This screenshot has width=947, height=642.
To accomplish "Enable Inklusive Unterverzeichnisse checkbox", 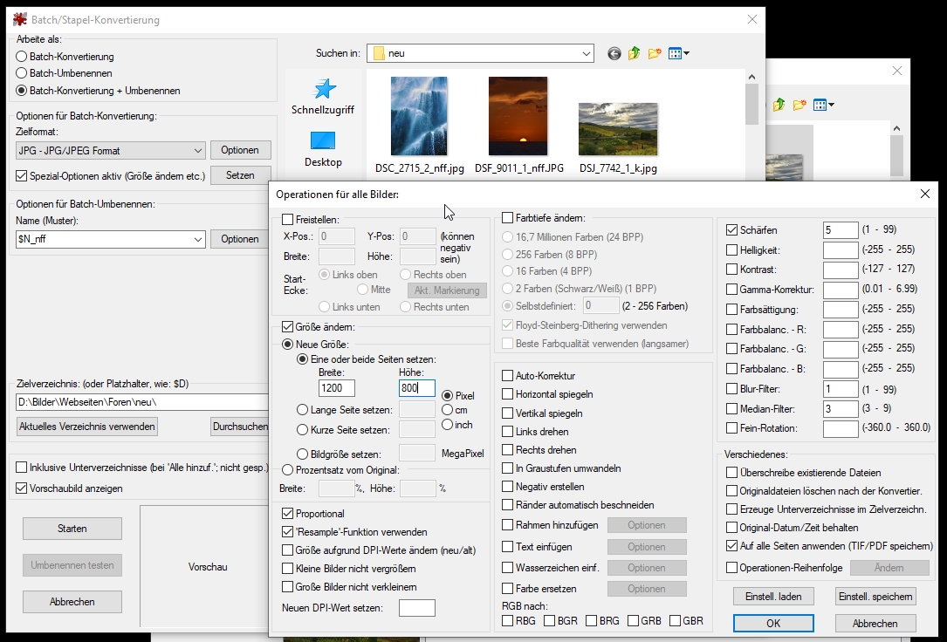I will point(22,467).
